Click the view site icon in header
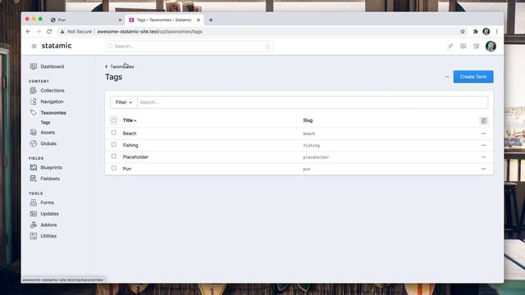The width and height of the screenshot is (525, 295). (x=476, y=46)
